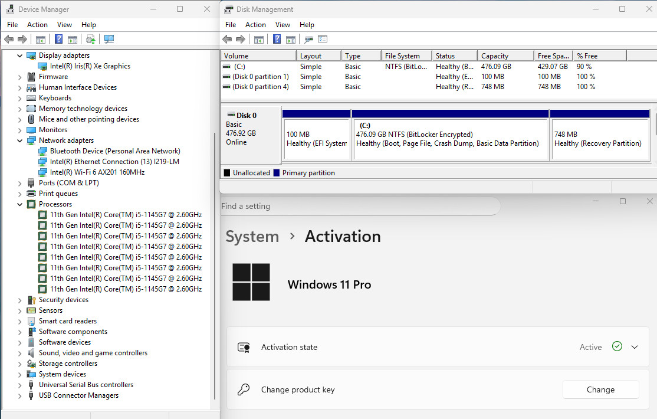
Task: Expand the Firmware node
Action: 19,77
